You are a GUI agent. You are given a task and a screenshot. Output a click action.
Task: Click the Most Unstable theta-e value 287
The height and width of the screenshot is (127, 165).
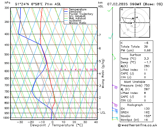click(x=147, y=89)
